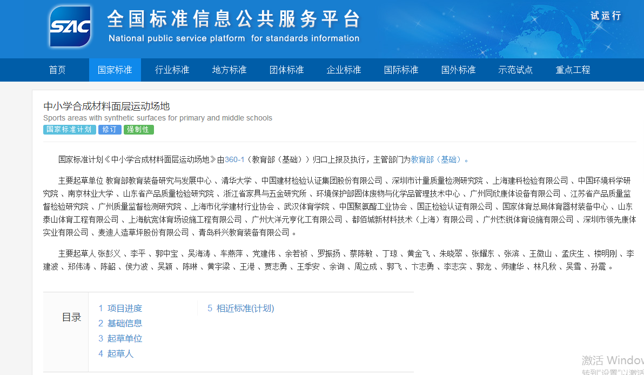This screenshot has height=375, width=644.
Task: Click the 国家标准计划 blue tag
Action: pyautogui.click(x=69, y=130)
